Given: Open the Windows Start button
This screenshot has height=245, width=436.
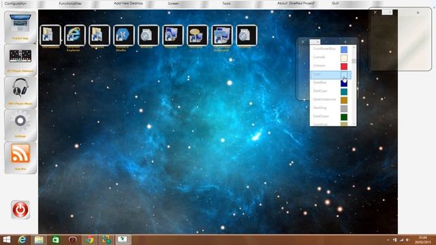Looking at the screenshot, I should 6,240.
